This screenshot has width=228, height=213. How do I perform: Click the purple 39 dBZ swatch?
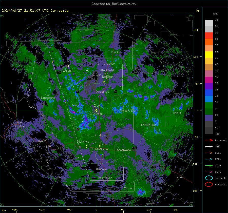coord(209,86)
